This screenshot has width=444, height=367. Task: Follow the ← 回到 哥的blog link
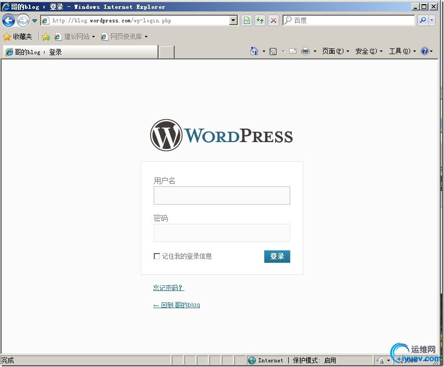(x=177, y=305)
